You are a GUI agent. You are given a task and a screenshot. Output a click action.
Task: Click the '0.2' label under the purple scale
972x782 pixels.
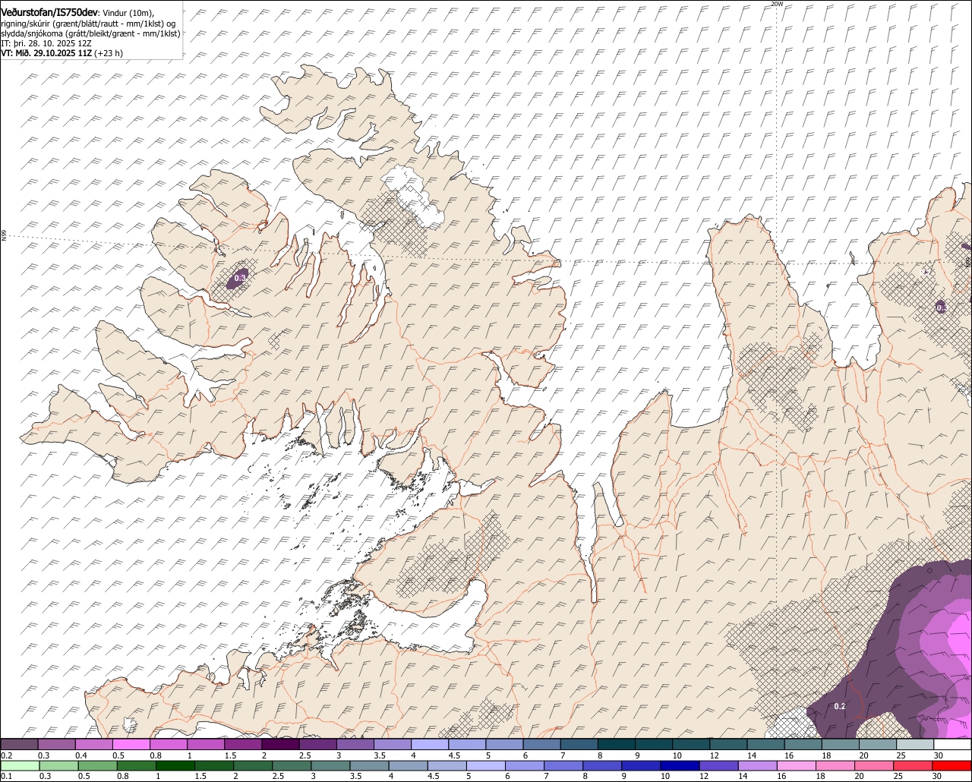tap(6, 755)
